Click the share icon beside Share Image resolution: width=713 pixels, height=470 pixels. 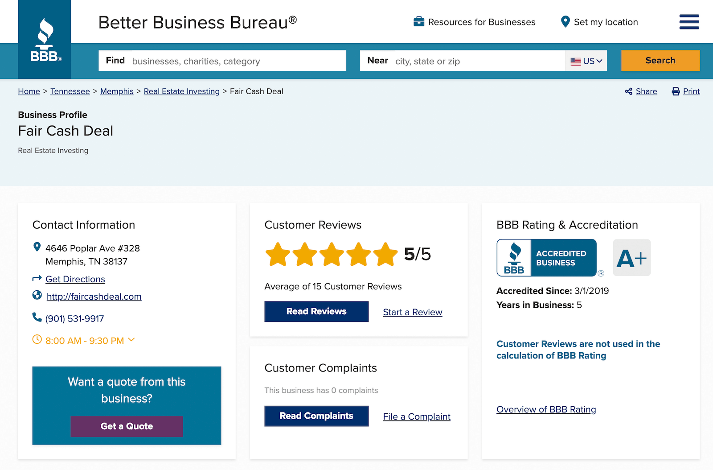click(x=629, y=91)
